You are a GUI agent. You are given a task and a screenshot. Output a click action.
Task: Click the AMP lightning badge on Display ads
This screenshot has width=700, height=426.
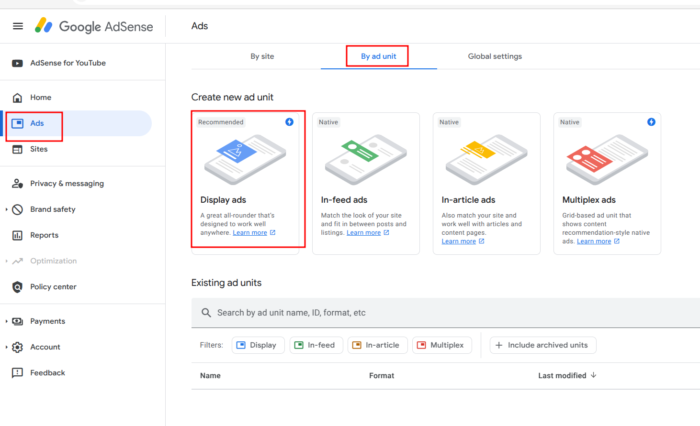(289, 122)
